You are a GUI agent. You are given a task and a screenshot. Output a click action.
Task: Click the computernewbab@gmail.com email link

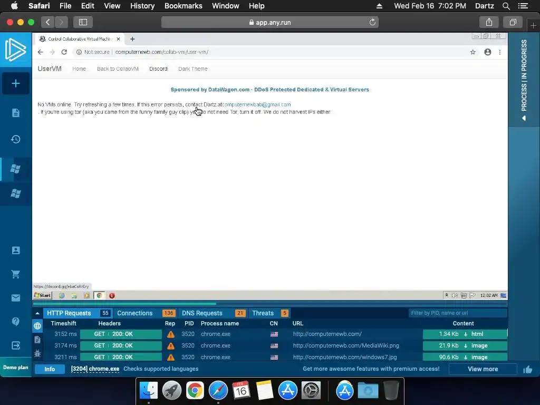[x=257, y=104]
